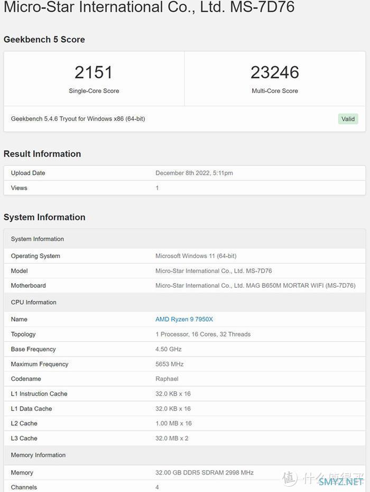Image resolution: width=370 pixels, height=492 pixels.
Task: Click the Micro-Star International MS-7D76 page title
Action: click(x=149, y=7)
